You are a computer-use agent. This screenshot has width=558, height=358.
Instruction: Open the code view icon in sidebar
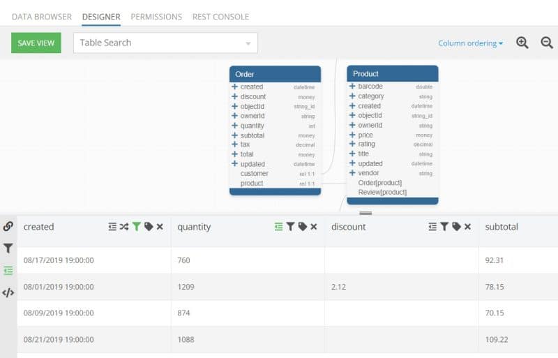click(x=8, y=292)
